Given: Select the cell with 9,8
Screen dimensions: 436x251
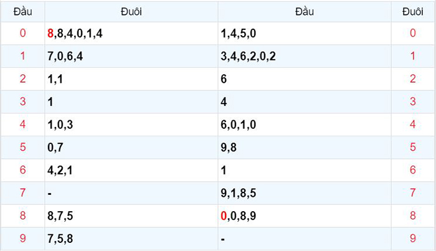Looking at the screenshot, I should pyautogui.click(x=305, y=148).
